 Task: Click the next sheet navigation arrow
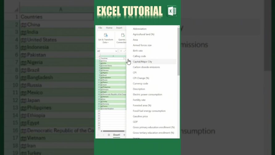click(103, 135)
